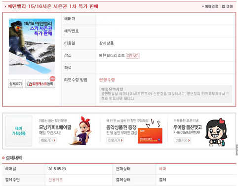238x186 pixels.
Task: Click the cartoon girl with camera image
Action: tap(216, 132)
